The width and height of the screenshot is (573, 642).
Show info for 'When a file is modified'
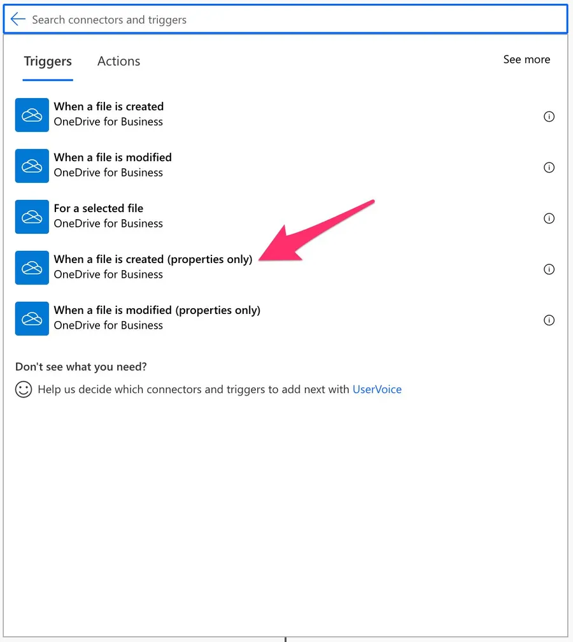point(549,168)
